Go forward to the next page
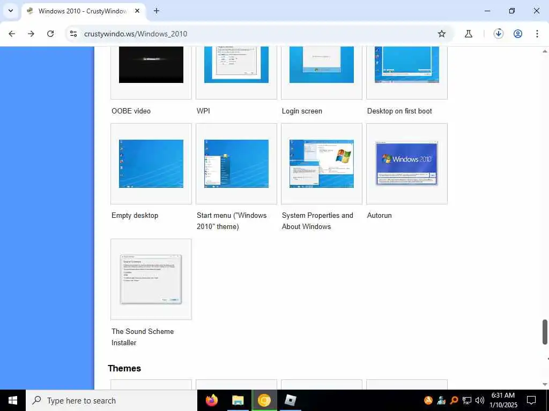The width and height of the screenshot is (549, 411). pyautogui.click(x=31, y=34)
